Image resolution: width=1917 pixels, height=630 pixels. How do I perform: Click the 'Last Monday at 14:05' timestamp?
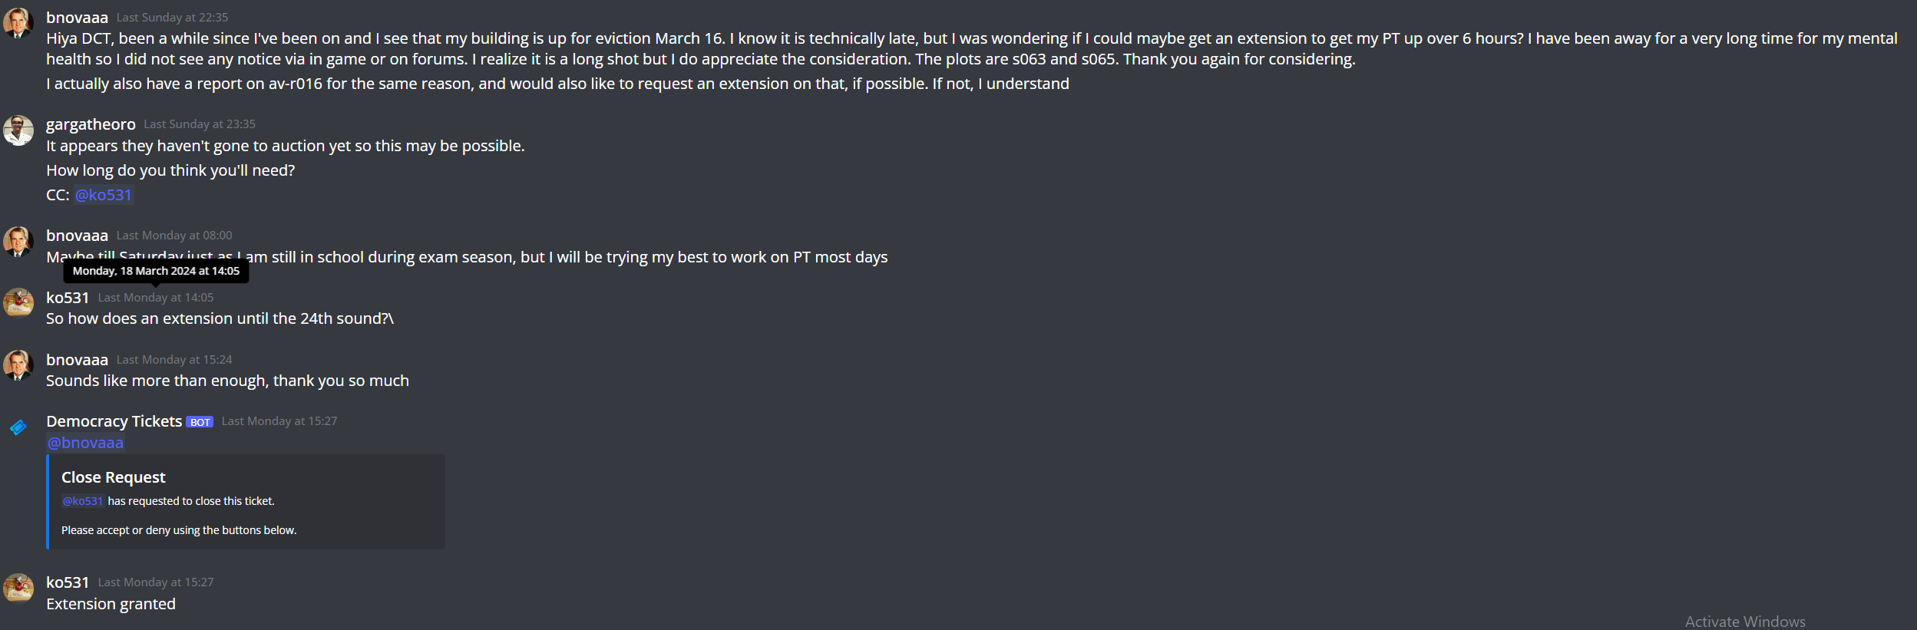coord(156,298)
